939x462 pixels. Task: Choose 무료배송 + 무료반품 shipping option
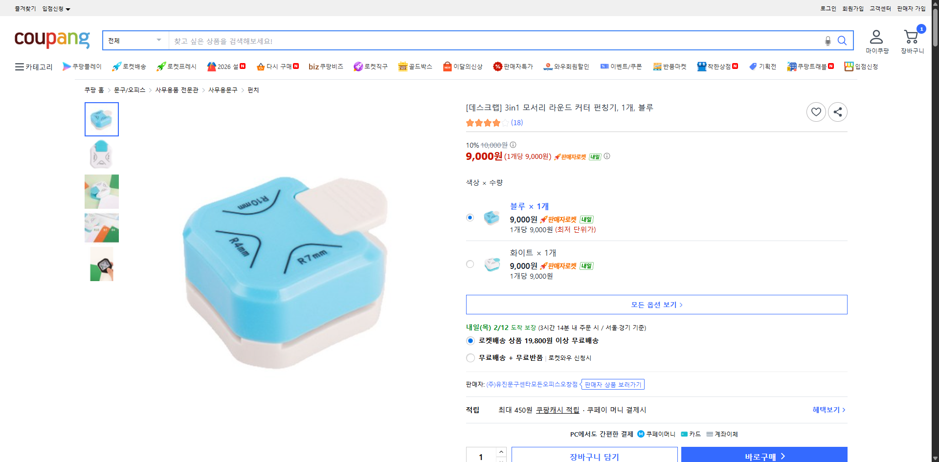tap(470, 357)
